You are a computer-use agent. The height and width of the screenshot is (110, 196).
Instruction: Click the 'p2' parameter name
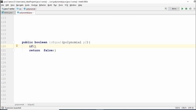[x=85, y=42]
